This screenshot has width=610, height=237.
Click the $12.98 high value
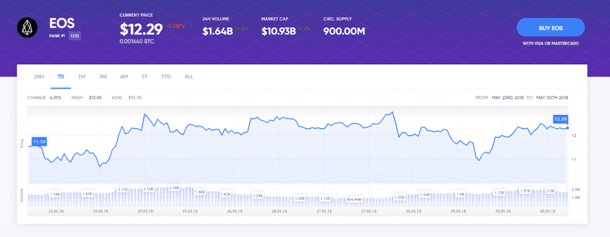point(95,98)
